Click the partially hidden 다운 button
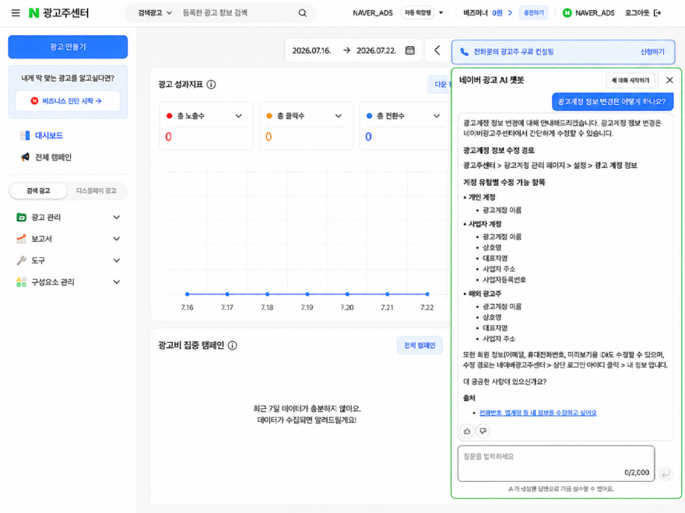Screen dimensions: 685x513 pos(440,84)
